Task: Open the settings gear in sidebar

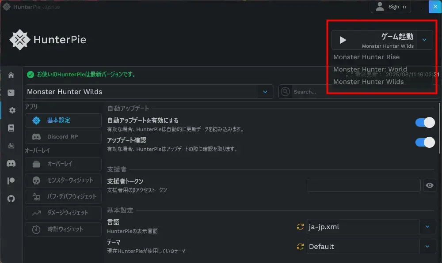Action: [x=12, y=110]
